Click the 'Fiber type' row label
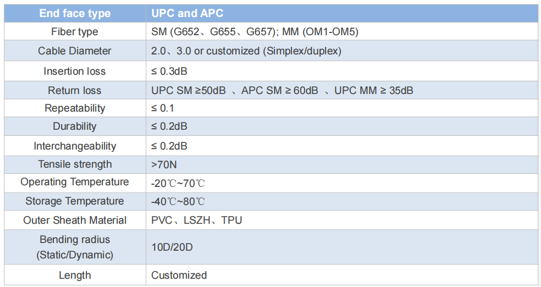The image size is (541, 287). [x=75, y=32]
